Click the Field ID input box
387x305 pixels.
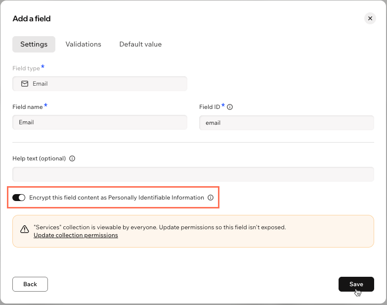pyautogui.click(x=287, y=123)
